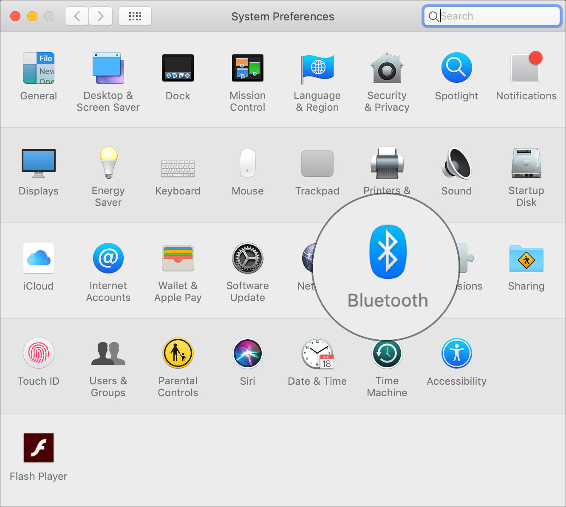Click the Flash Player preference icon
The image size is (566, 507).
pos(39,448)
